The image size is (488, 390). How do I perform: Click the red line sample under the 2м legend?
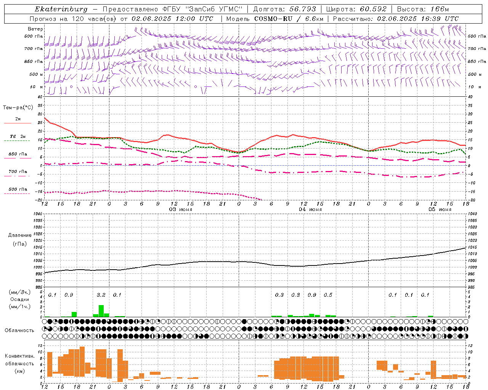(18, 123)
